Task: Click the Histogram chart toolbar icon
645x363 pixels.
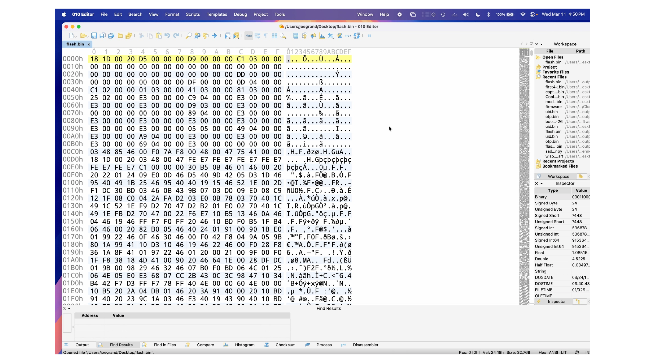Action: click(322, 36)
